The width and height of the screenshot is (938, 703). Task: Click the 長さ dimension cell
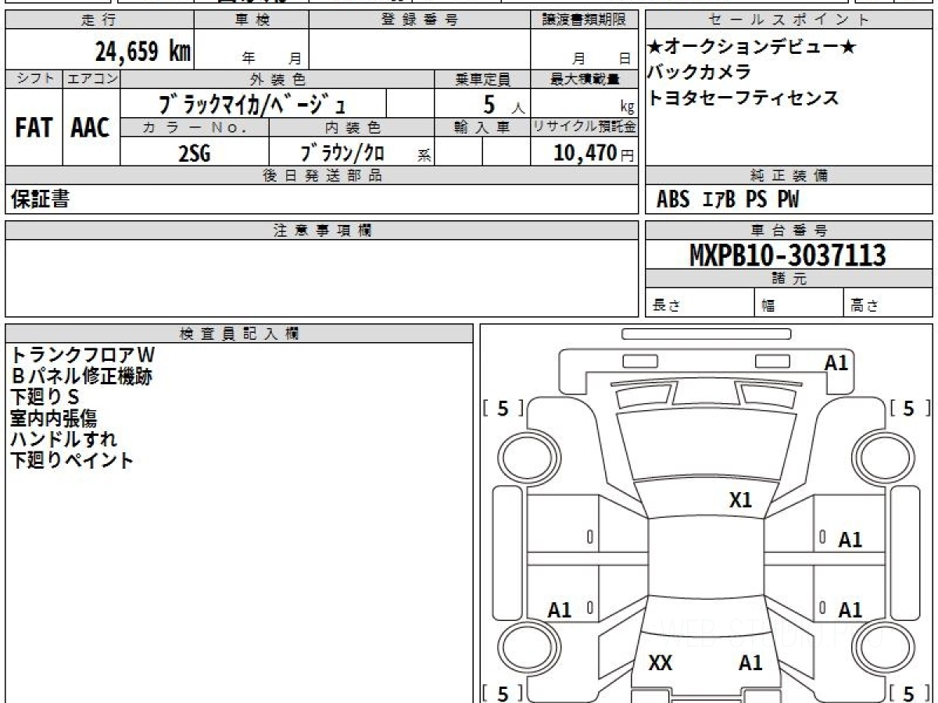(700, 303)
